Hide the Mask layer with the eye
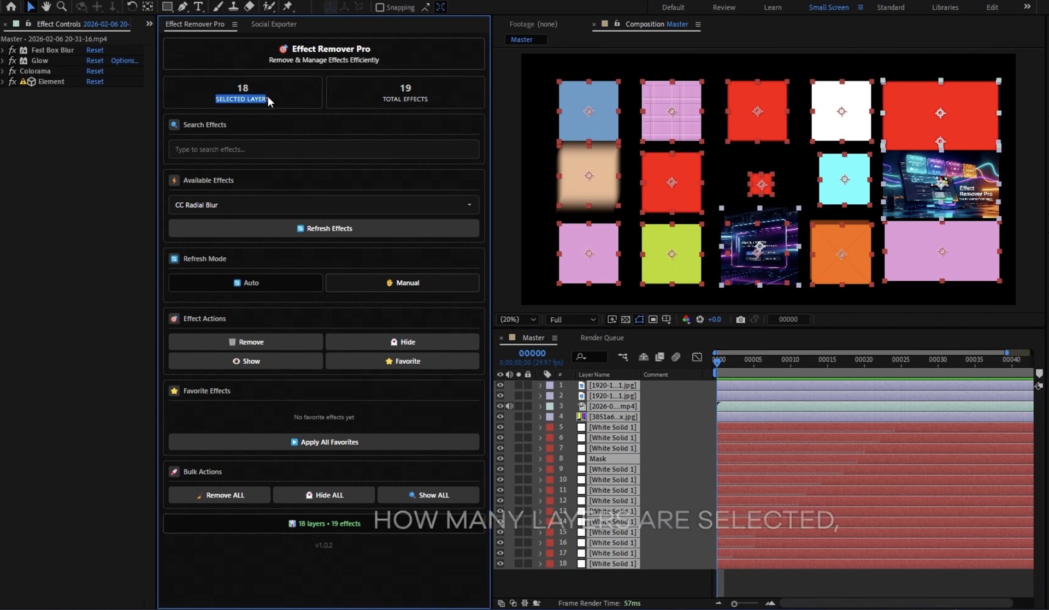Viewport: 1049px width, 610px height. 500,459
